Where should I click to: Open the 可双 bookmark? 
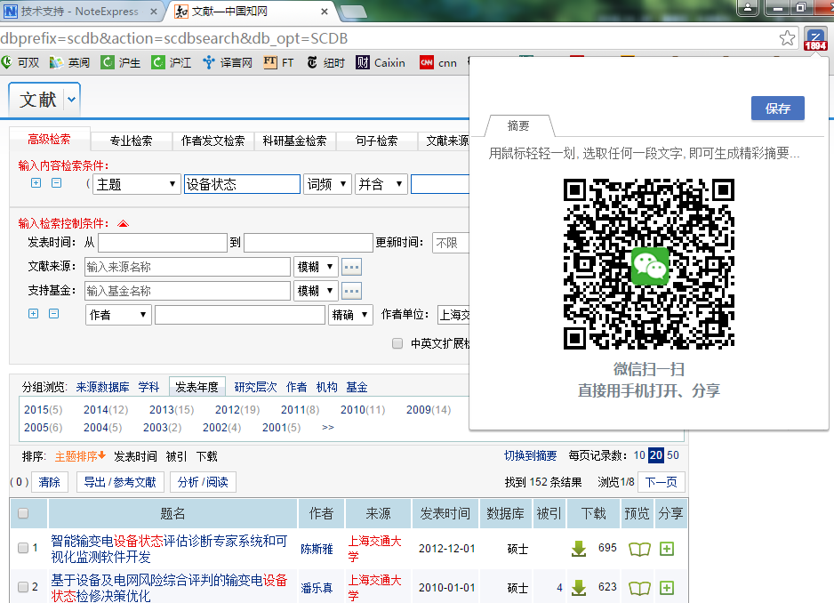coord(20,63)
